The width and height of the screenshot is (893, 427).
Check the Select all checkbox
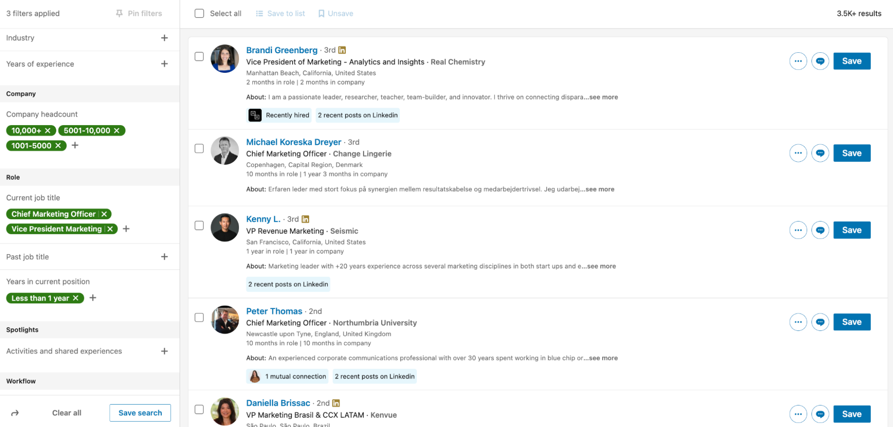tap(199, 13)
